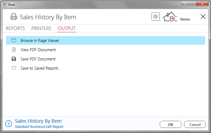Confirm with the OK button
This screenshot has height=133, width=211.
click(x=171, y=124)
